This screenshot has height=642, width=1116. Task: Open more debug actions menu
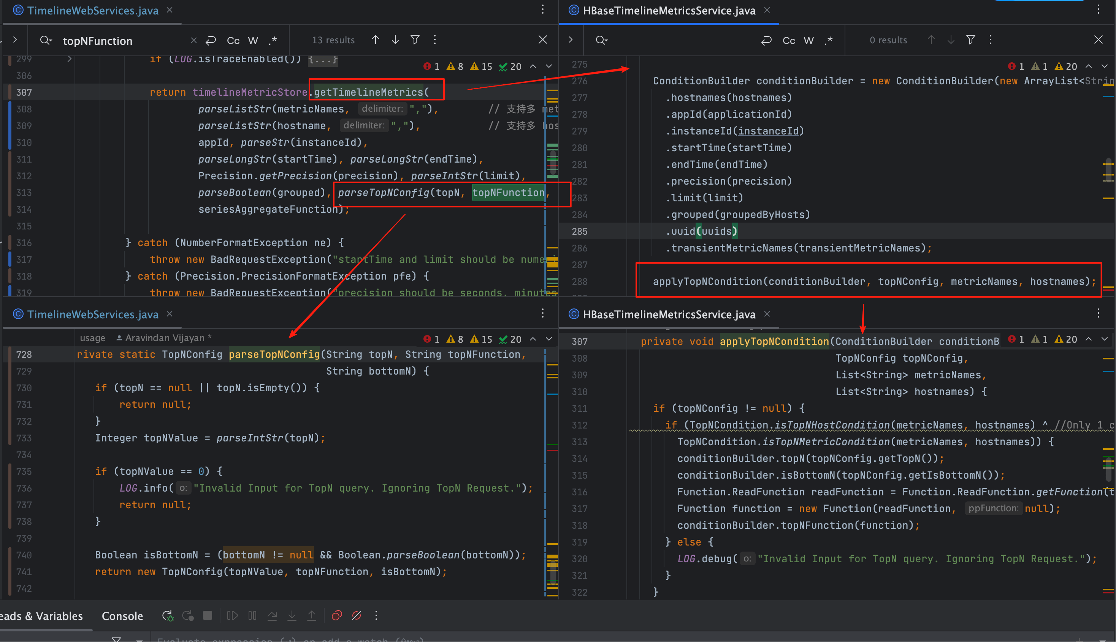376,615
